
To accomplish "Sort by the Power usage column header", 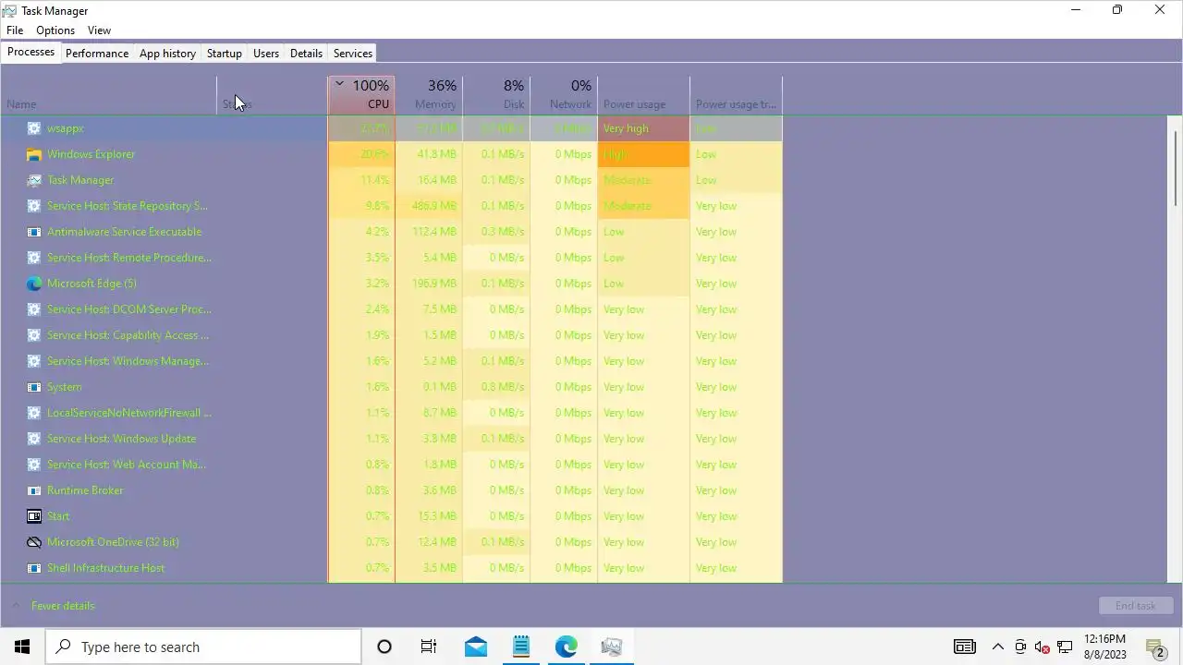I will [x=643, y=95].
